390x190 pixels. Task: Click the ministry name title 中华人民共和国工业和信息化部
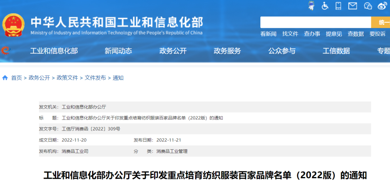coord(117,23)
